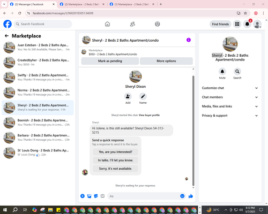This screenshot has height=214, width=268.
Task: Open Windows taskbar search
Action: point(15,210)
